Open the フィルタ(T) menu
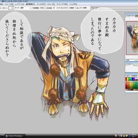 41,4
